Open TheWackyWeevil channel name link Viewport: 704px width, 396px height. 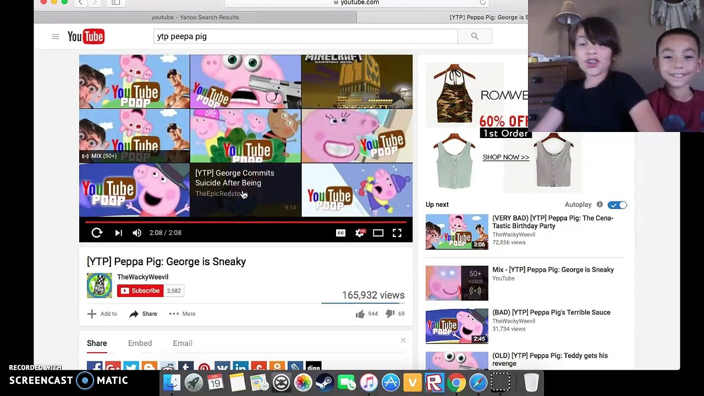pyautogui.click(x=142, y=277)
